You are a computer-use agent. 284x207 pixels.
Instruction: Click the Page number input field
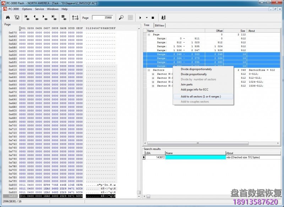point(102,17)
